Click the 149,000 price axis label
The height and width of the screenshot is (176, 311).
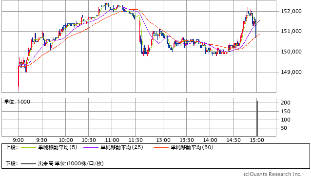point(291,72)
